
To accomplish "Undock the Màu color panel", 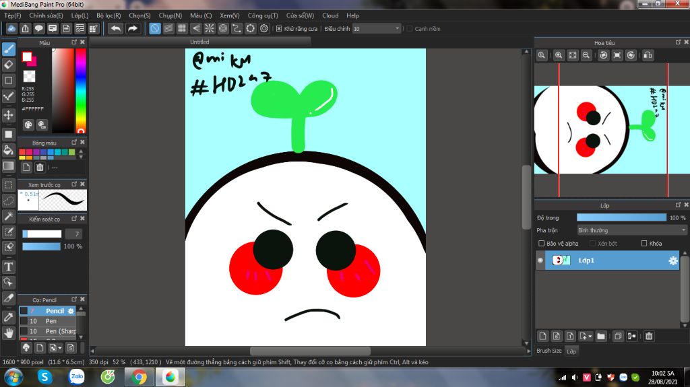I will coord(74,42).
